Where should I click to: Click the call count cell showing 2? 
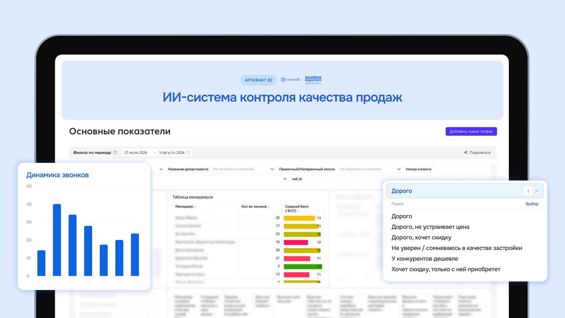pyautogui.click(x=279, y=266)
